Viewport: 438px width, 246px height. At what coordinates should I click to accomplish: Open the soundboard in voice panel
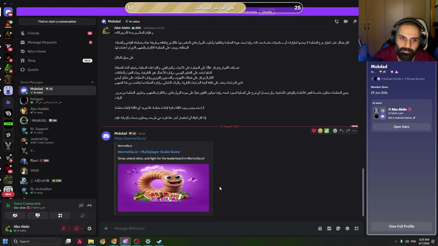(82, 216)
